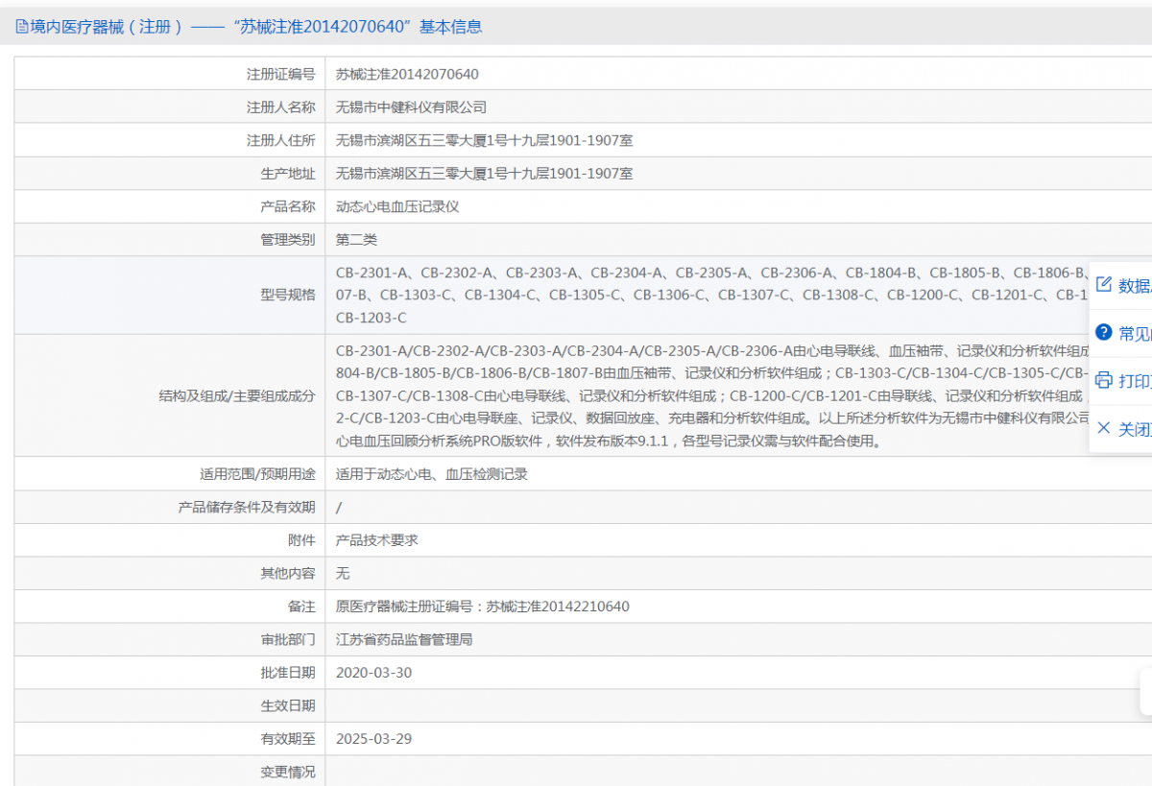Click the 批准日期 label
Image resolution: width=1152 pixels, height=786 pixels.
(288, 673)
